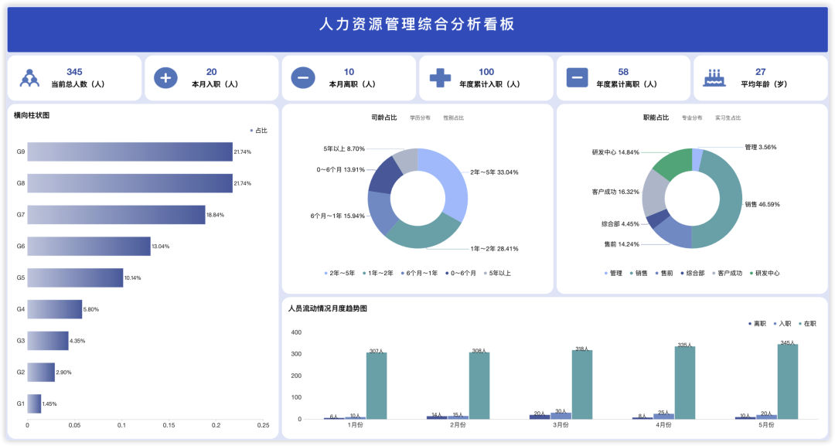Toggle the 在职 legend in trend chart

click(807, 324)
